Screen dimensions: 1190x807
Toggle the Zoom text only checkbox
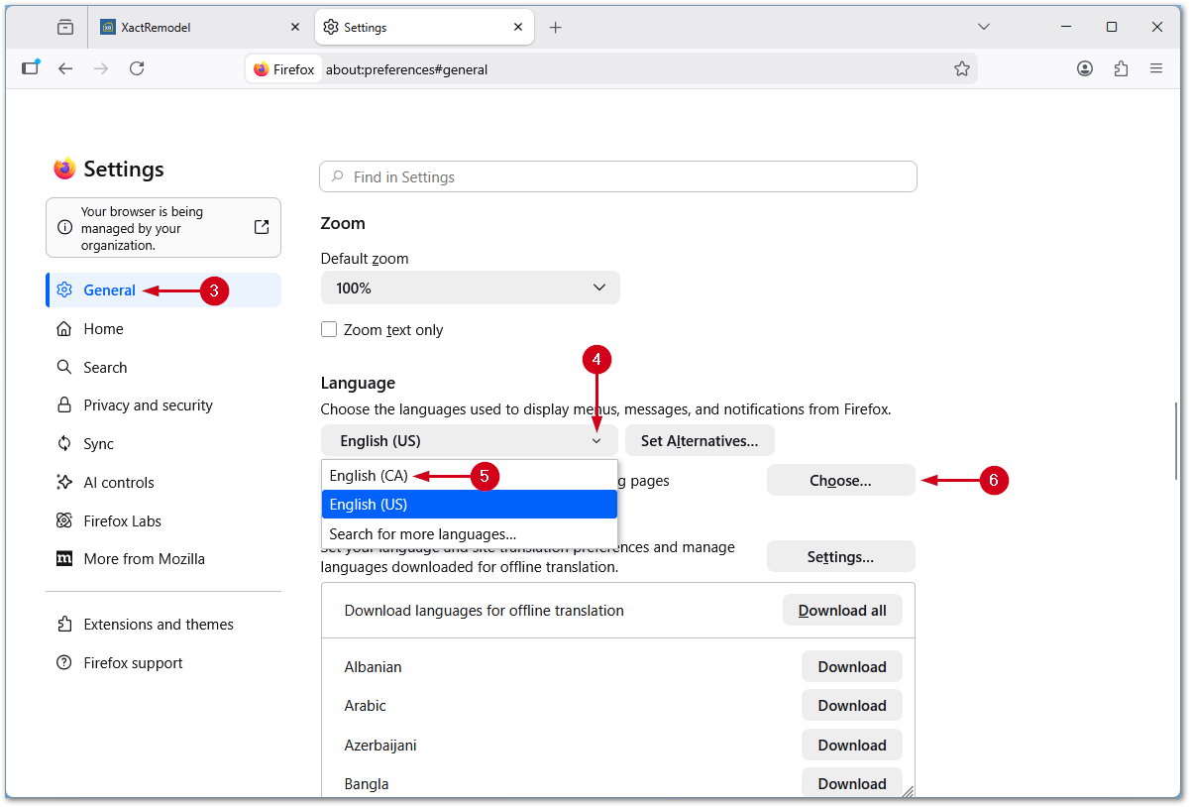click(329, 329)
